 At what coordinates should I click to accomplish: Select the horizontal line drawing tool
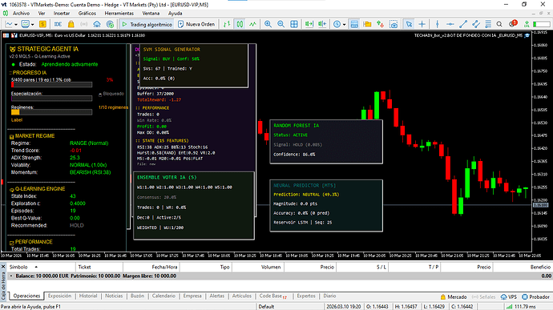point(450,24)
